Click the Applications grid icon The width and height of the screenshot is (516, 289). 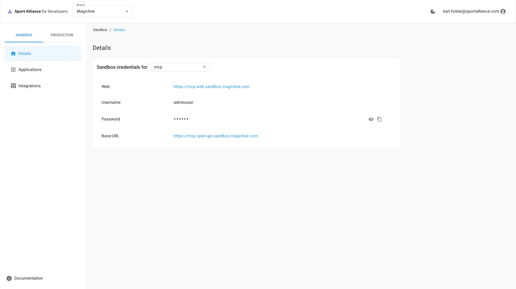(13, 70)
